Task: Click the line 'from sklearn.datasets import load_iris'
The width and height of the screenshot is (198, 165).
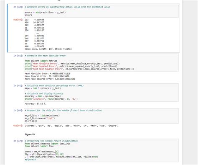Action: tap(48, 144)
